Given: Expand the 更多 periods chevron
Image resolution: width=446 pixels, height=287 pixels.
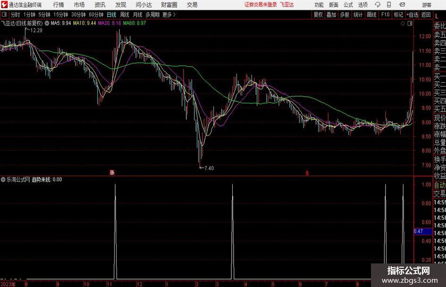Looking at the screenshot, I should coord(174,15).
